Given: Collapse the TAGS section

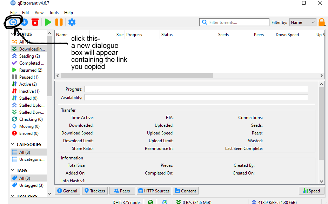Looking at the screenshot, I should 13,170.
